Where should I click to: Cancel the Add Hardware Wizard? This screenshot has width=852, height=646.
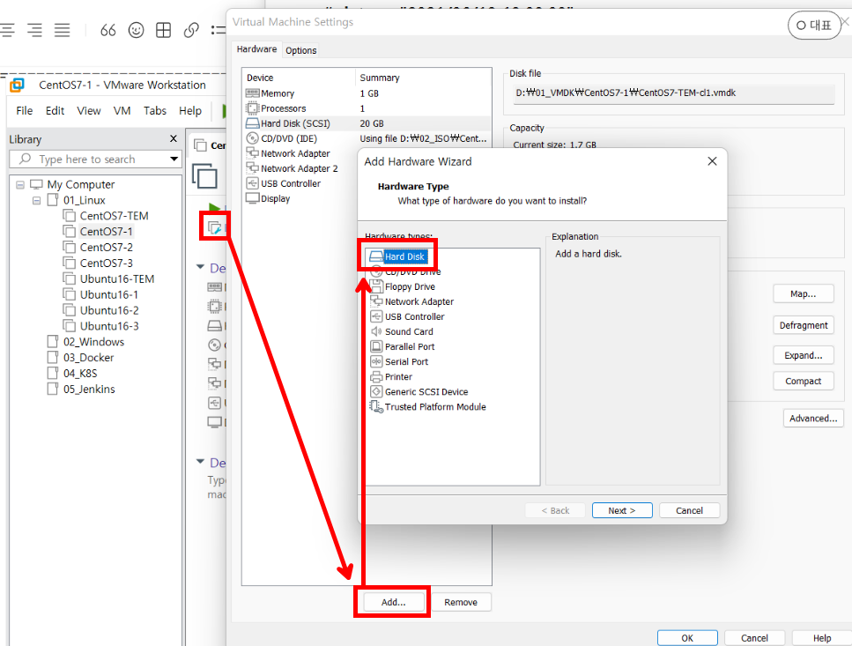click(689, 510)
